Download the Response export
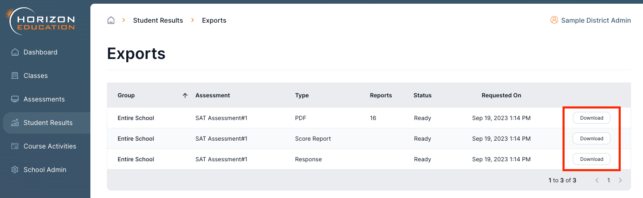Screen dimensions: 643x198 [x=591, y=159]
